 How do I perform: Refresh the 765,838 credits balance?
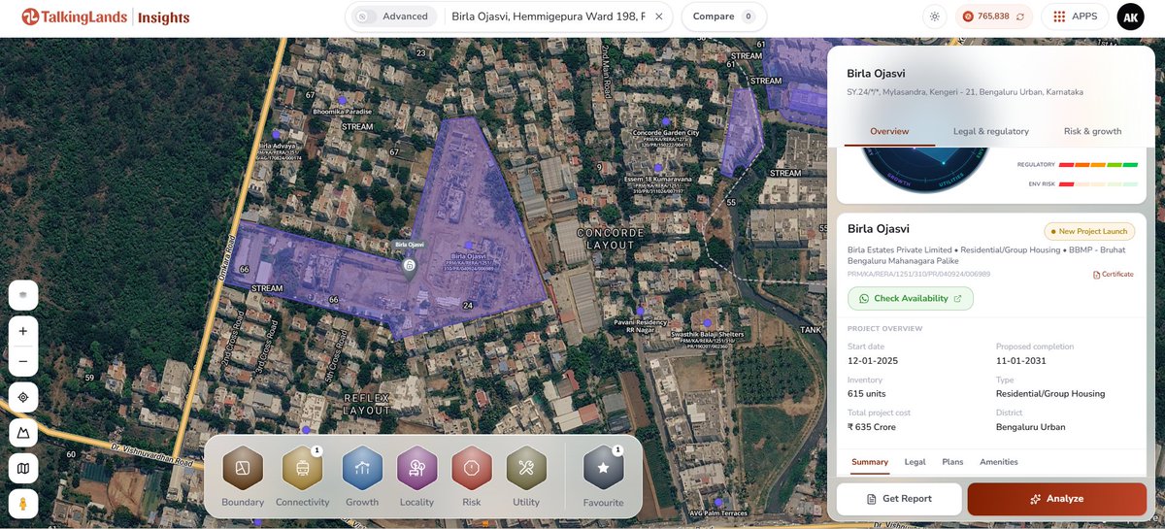click(1020, 17)
